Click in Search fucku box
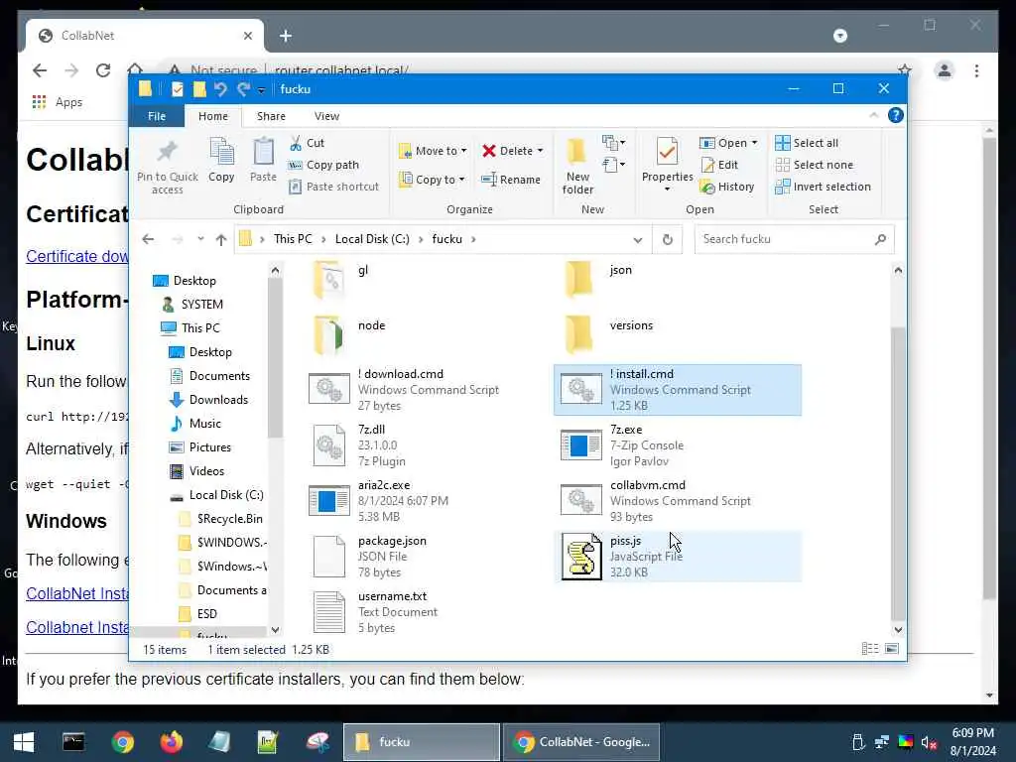This screenshot has height=762, width=1016. pos(785,239)
